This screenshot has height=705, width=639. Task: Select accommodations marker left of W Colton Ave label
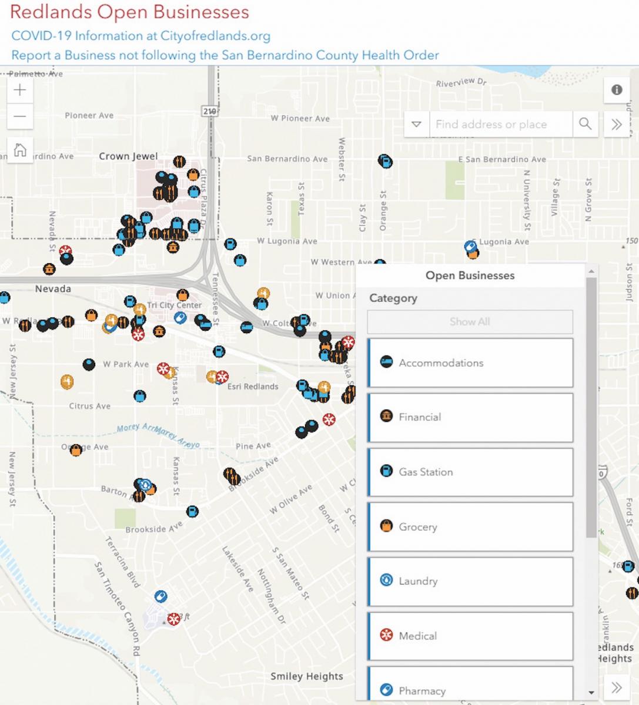[x=247, y=327]
